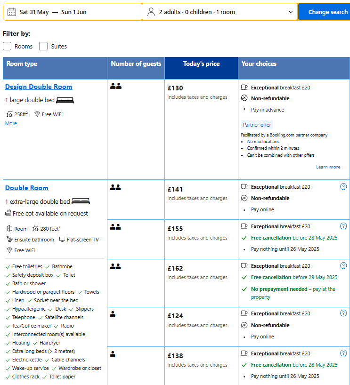Image resolution: width=350 pixels, height=385 pixels.
Task: Click the help icon for the £155 option
Action: pyautogui.click(x=343, y=226)
